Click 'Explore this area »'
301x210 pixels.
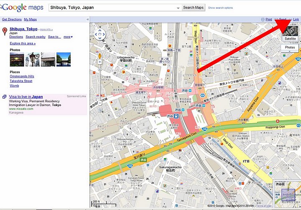tap(23, 43)
